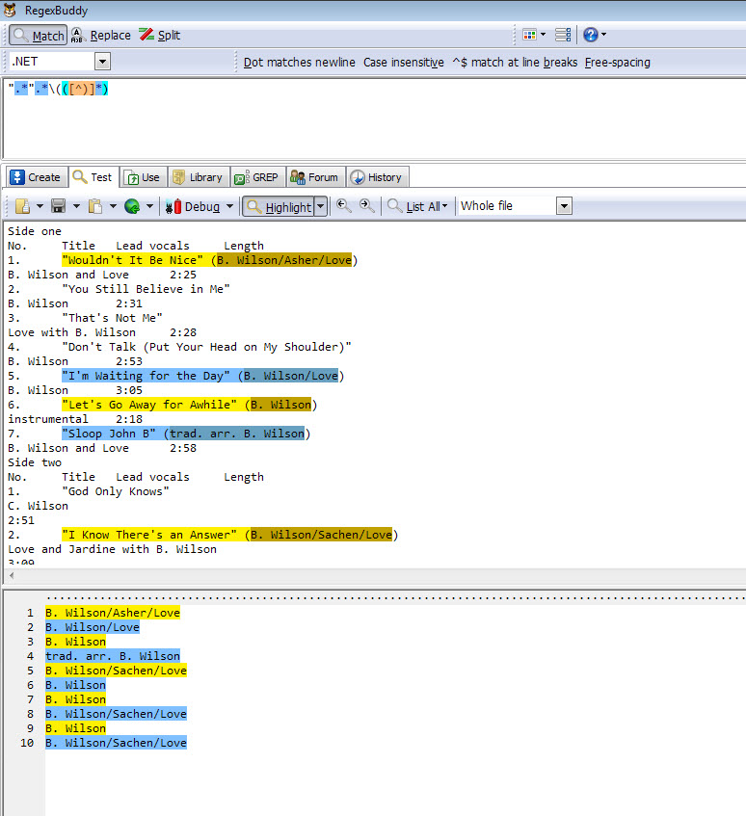
Task: Click the blue Help question mark icon
Action: (591, 36)
